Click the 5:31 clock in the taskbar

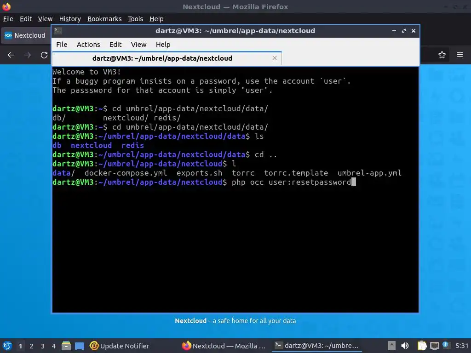(462, 346)
